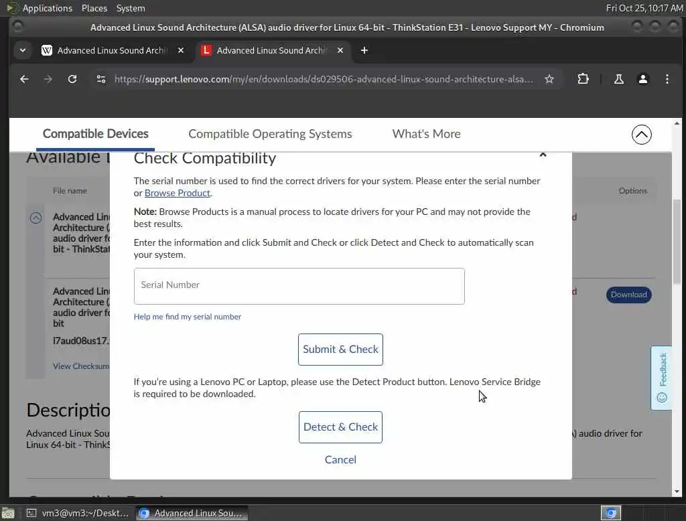Click the show desktop icon in taskbar
This screenshot has width=686, height=521.
(x=8, y=513)
